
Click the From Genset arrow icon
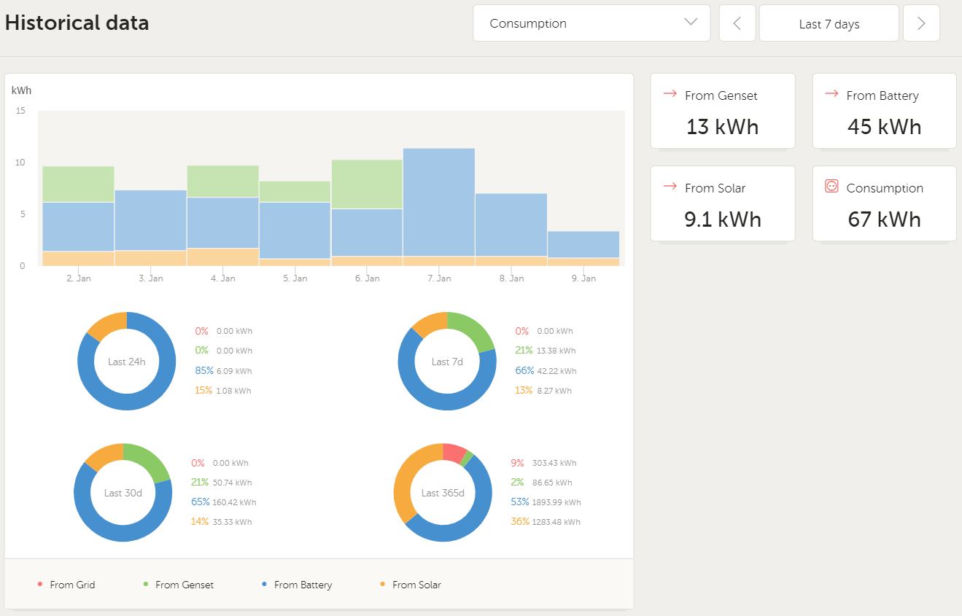point(670,94)
